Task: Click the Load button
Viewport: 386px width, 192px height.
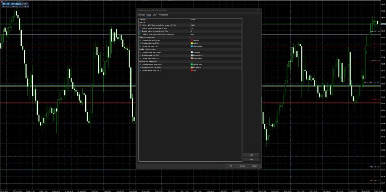Action: [251, 155]
